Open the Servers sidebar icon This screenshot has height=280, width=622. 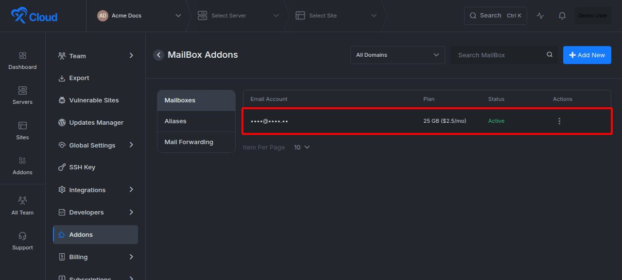point(22,91)
